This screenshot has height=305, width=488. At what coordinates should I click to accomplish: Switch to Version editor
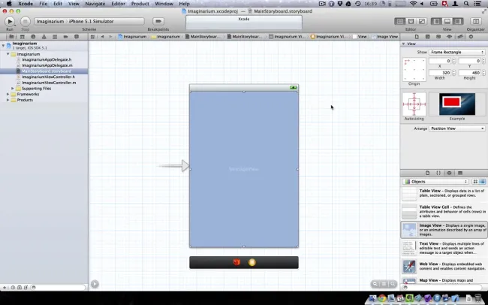point(422,21)
